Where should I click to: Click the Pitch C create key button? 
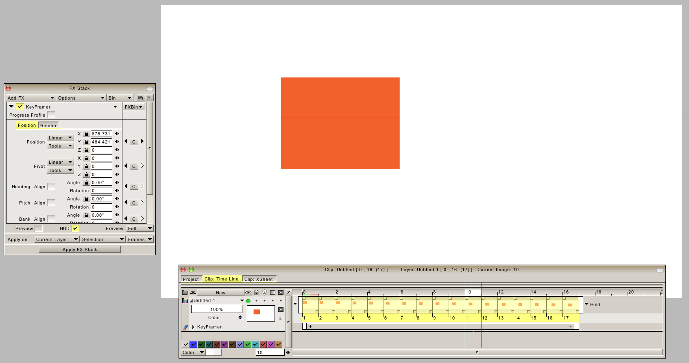tap(134, 203)
